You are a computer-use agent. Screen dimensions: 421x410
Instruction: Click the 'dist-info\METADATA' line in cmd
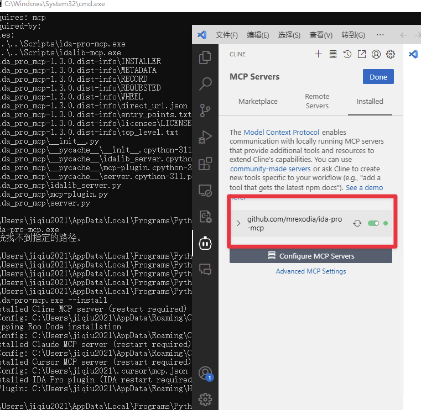[x=78, y=70]
